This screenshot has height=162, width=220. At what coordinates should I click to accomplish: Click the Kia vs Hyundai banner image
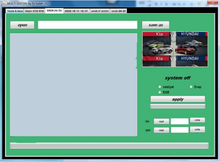(175, 49)
